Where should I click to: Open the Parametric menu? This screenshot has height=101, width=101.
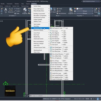click(9, 4)
